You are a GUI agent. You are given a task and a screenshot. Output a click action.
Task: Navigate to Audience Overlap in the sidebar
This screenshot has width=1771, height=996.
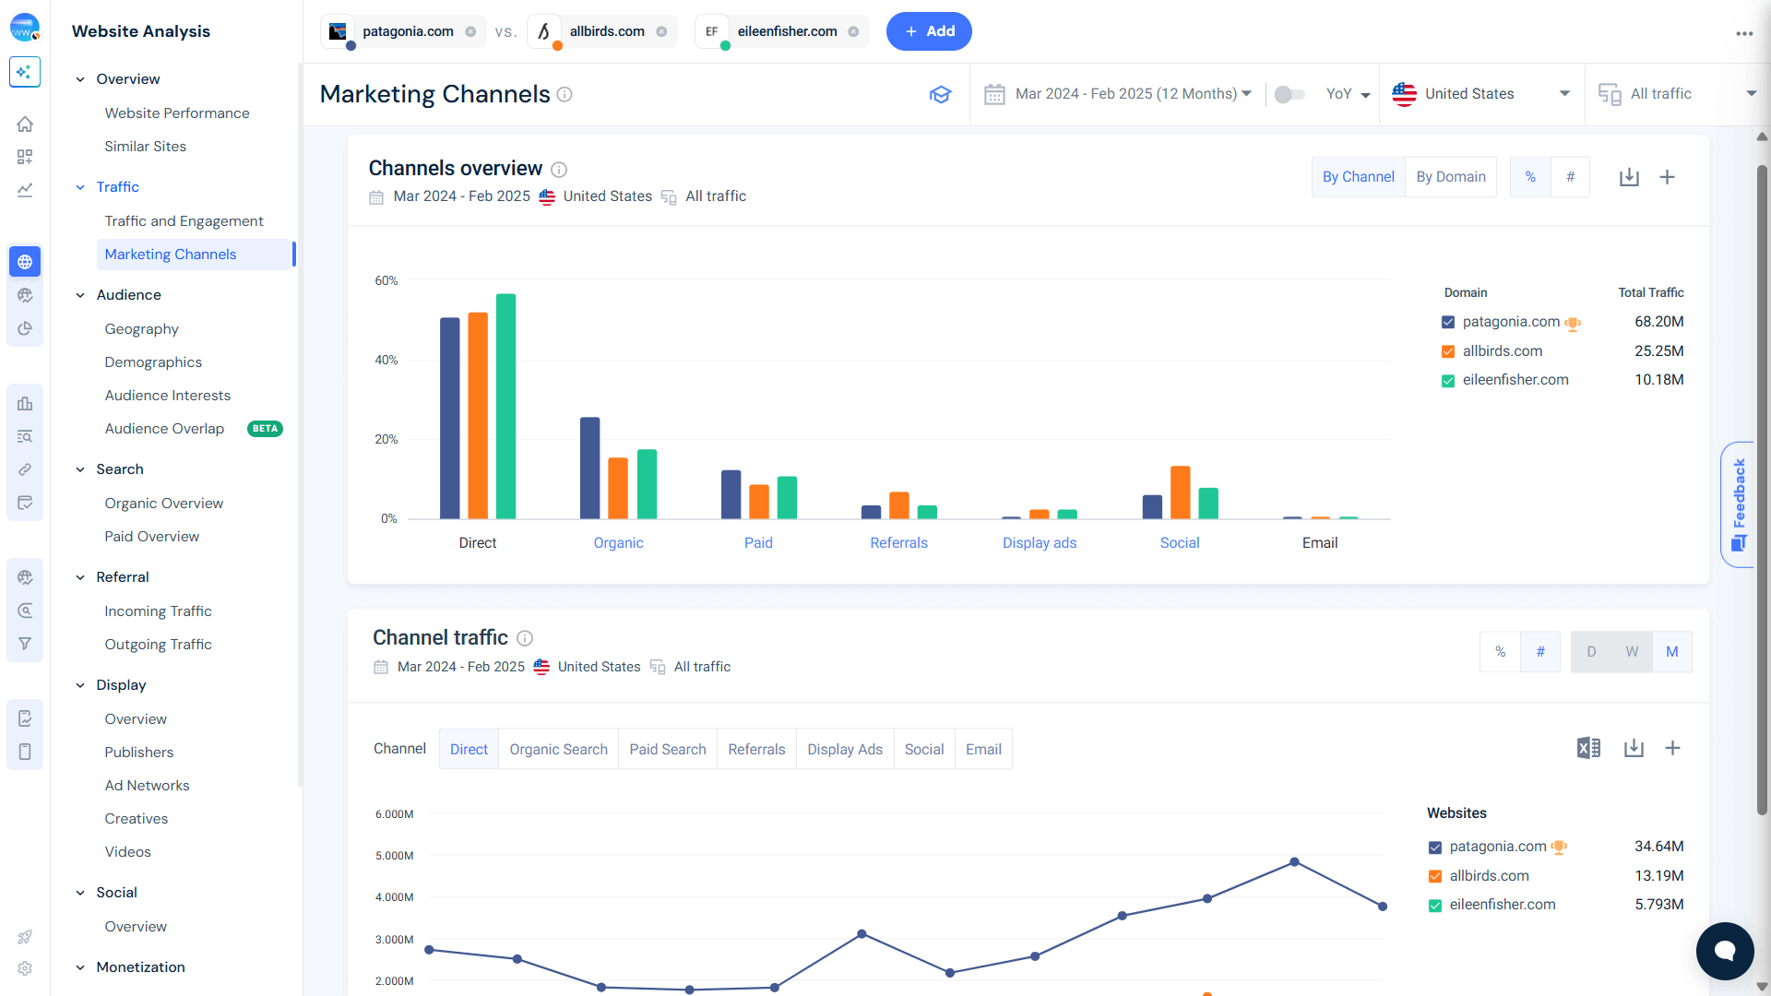pyautogui.click(x=164, y=428)
